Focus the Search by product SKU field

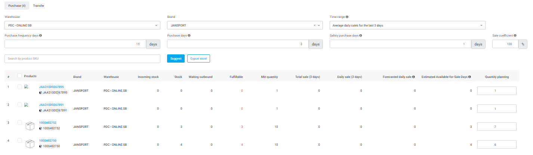tap(82, 59)
